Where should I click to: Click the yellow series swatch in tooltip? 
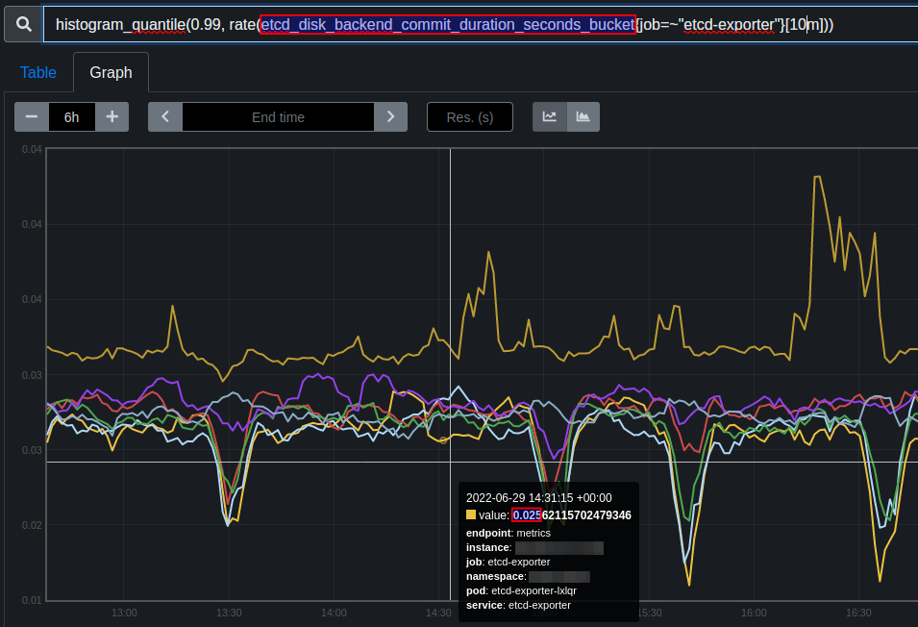(x=471, y=514)
